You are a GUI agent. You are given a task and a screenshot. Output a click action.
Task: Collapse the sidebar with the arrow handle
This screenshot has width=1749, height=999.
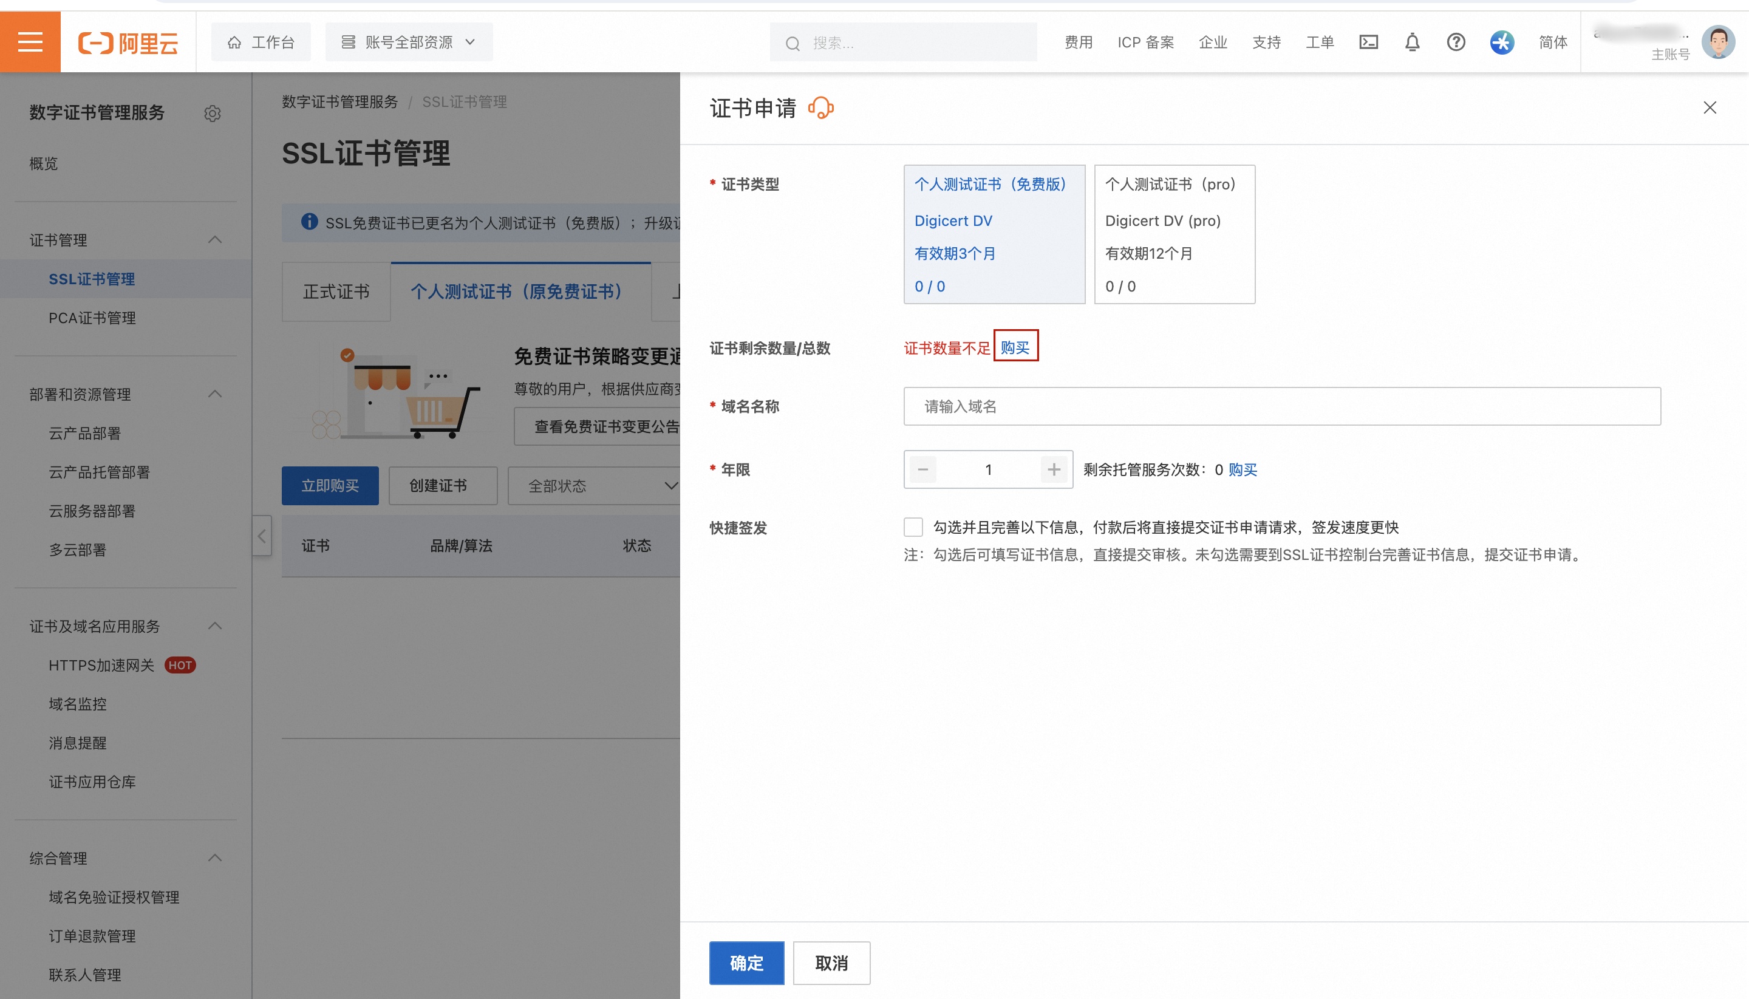point(261,536)
